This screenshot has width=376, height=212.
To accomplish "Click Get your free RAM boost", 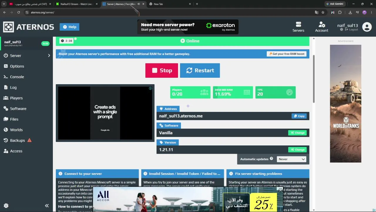I will pyautogui.click(x=286, y=54).
